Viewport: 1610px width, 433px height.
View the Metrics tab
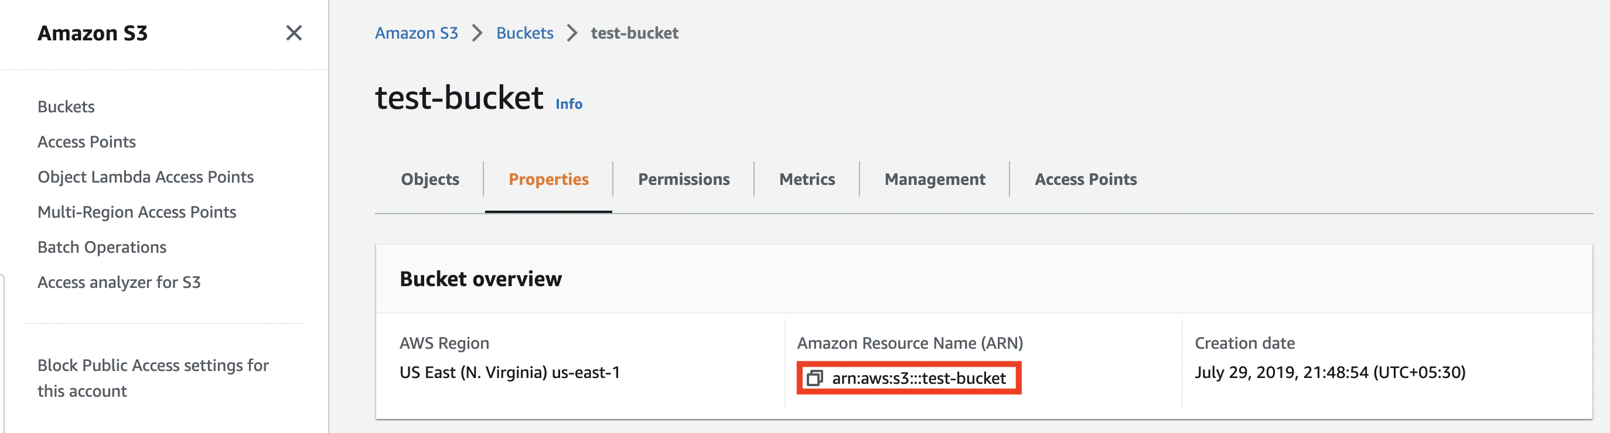[806, 179]
